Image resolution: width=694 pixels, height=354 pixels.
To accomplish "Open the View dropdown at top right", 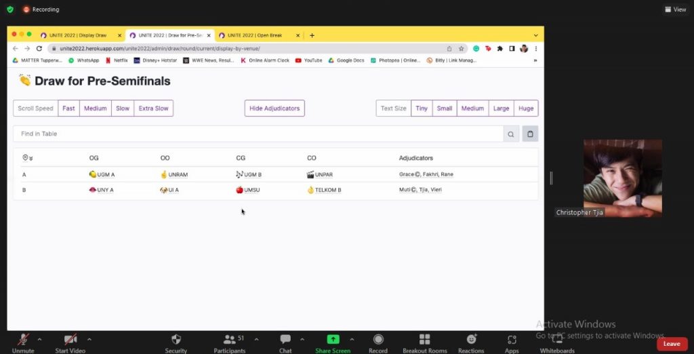I will (x=676, y=9).
